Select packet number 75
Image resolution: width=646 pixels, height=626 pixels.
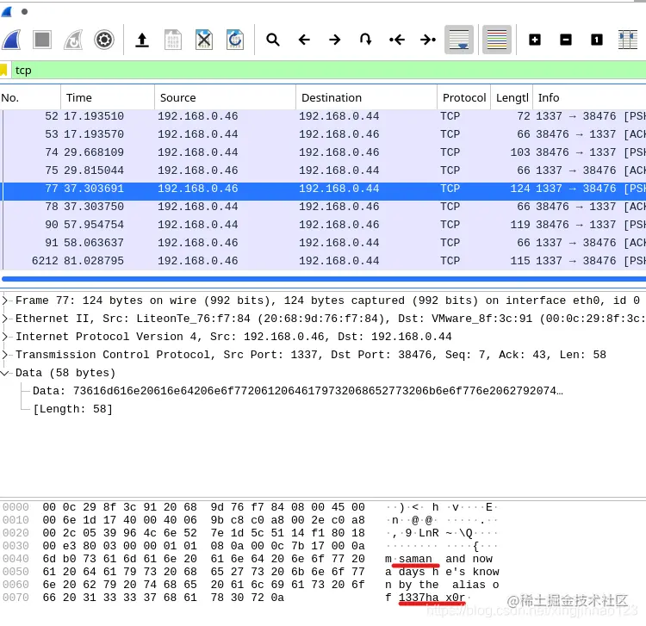(x=323, y=170)
